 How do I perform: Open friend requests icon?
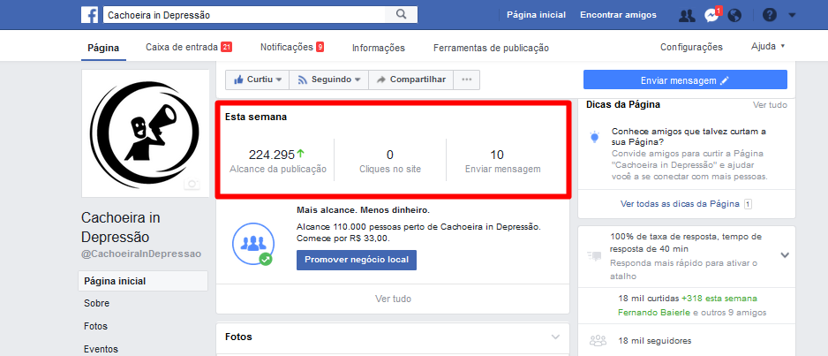[687, 15]
